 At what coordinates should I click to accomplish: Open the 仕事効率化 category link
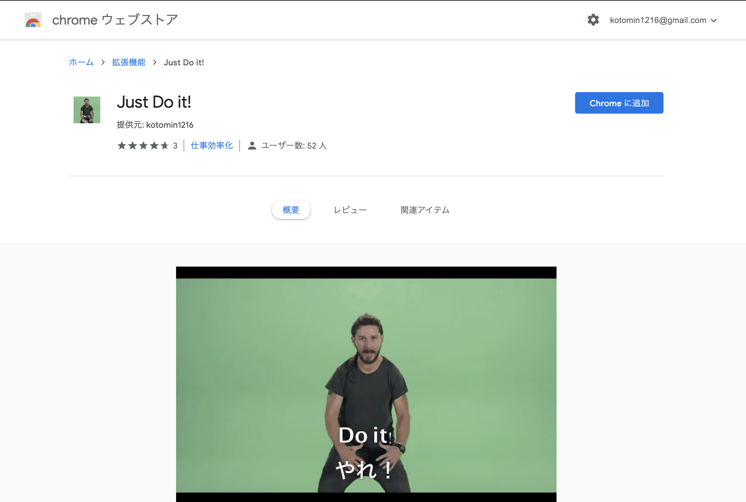pos(212,146)
